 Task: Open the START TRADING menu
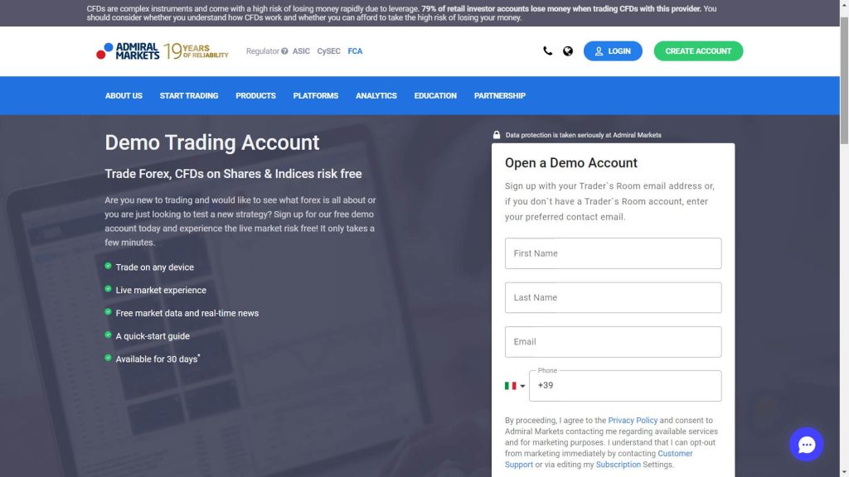coord(189,96)
